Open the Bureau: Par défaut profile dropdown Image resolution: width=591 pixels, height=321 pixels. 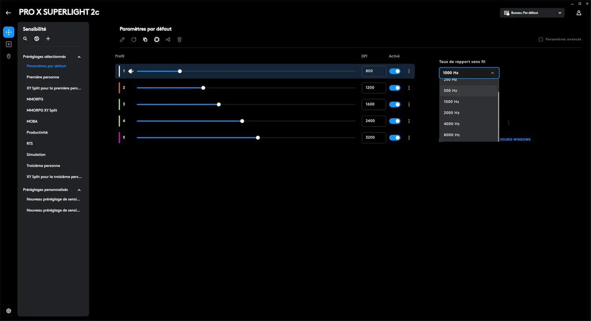[x=532, y=13]
